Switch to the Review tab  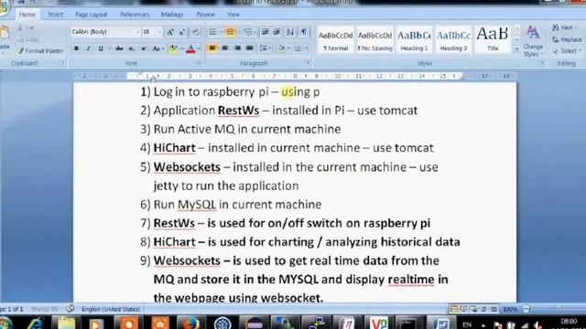205,15
